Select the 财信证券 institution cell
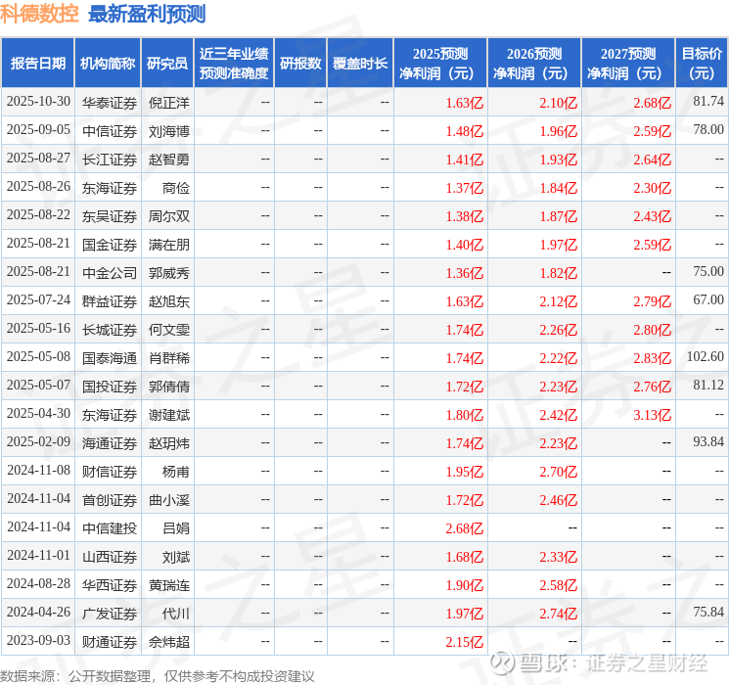The image size is (729, 685). [x=110, y=471]
